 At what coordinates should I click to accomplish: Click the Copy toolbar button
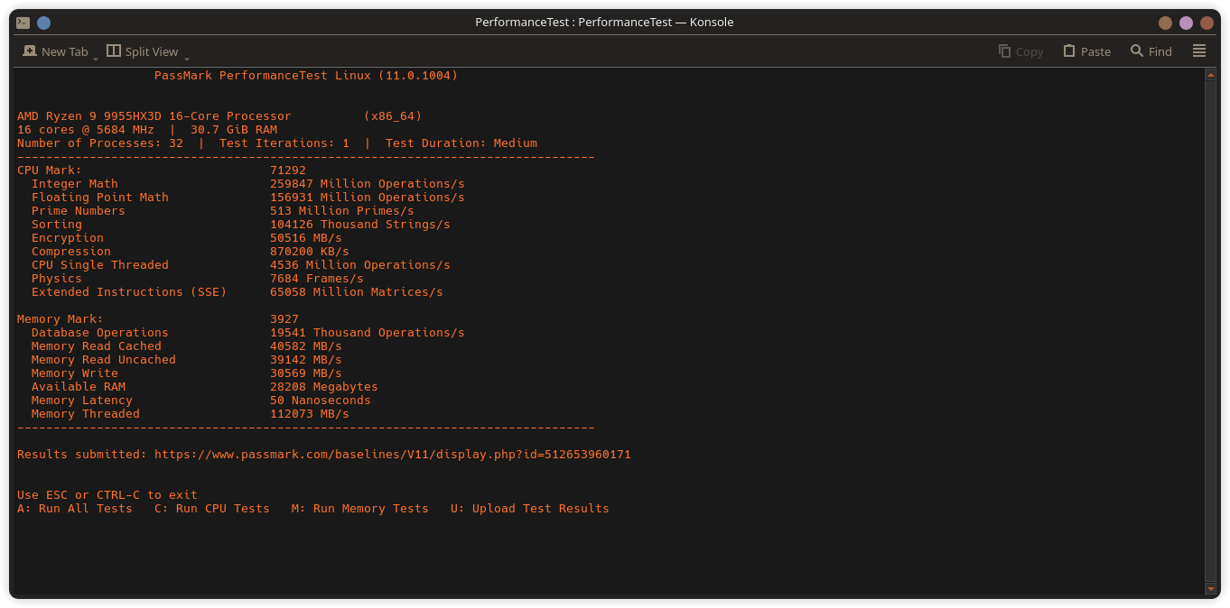coord(1020,51)
